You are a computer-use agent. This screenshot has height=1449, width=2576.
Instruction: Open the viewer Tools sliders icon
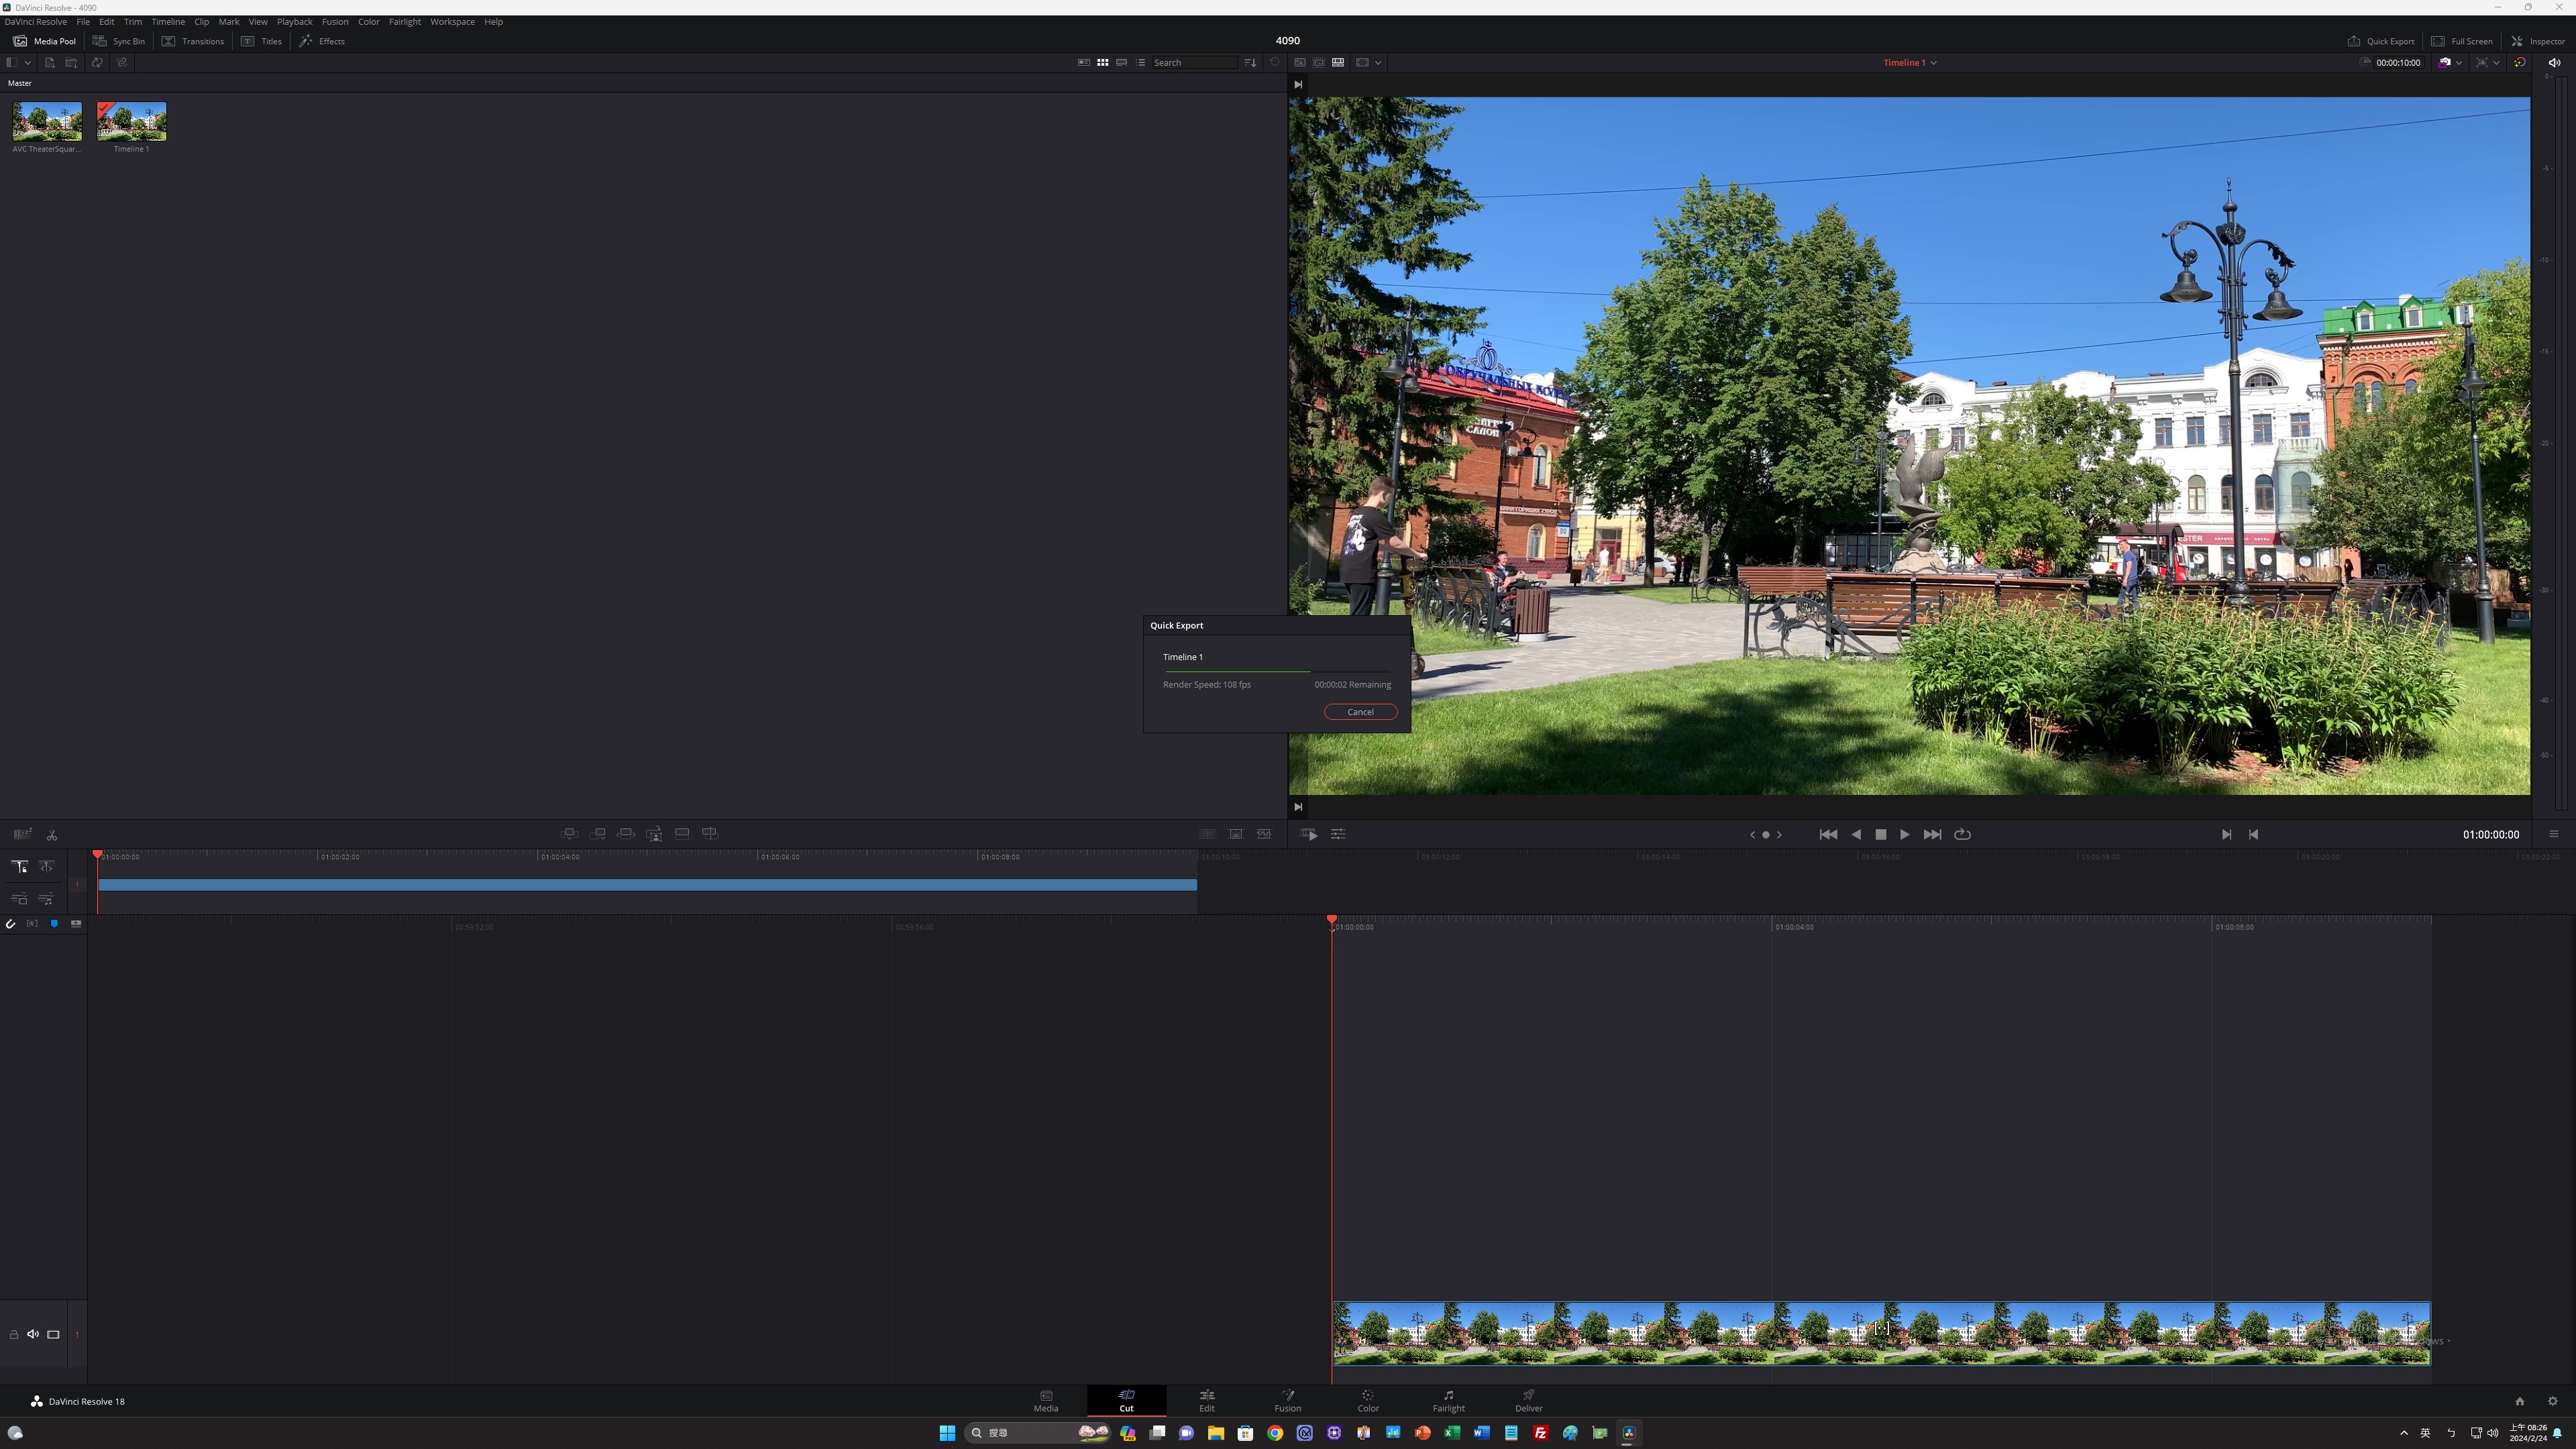pyautogui.click(x=1338, y=834)
